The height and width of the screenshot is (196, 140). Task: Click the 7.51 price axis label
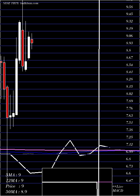tap(129, 123)
